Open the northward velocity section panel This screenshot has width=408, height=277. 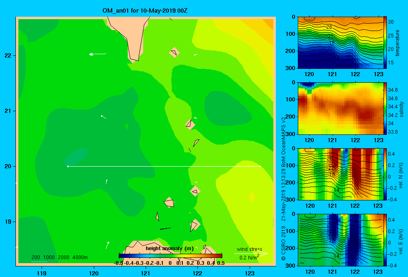click(x=341, y=174)
